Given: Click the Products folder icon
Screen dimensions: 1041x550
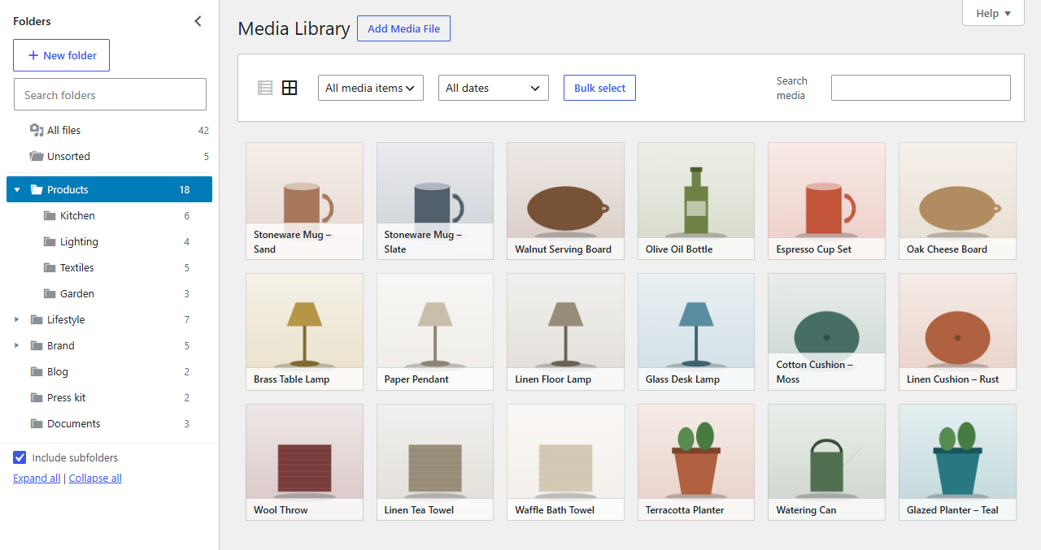Looking at the screenshot, I should tap(37, 189).
